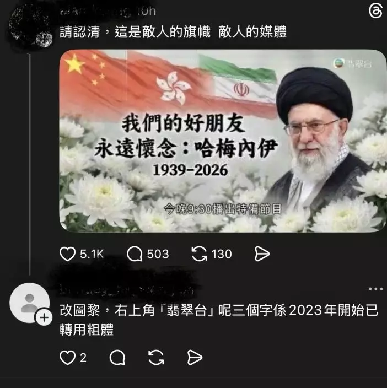View the 5.1K like count
Viewport: 387px width, 388px height.
[92, 254]
